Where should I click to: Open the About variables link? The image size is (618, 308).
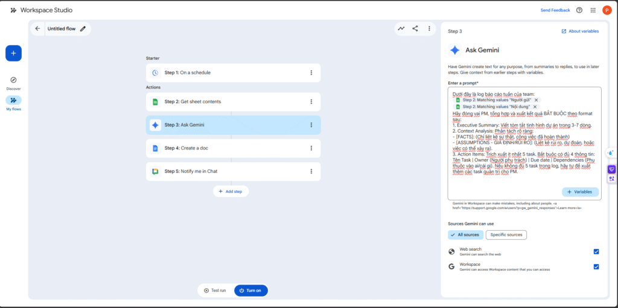(580, 31)
